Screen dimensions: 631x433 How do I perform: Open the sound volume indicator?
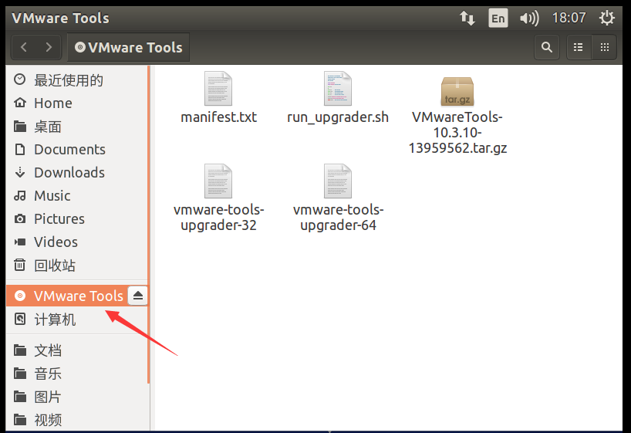click(x=528, y=18)
